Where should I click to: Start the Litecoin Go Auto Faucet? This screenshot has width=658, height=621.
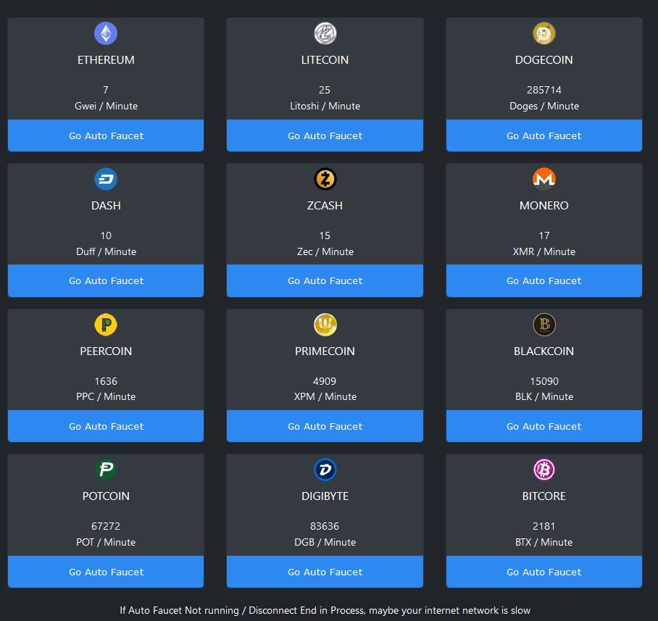point(325,136)
